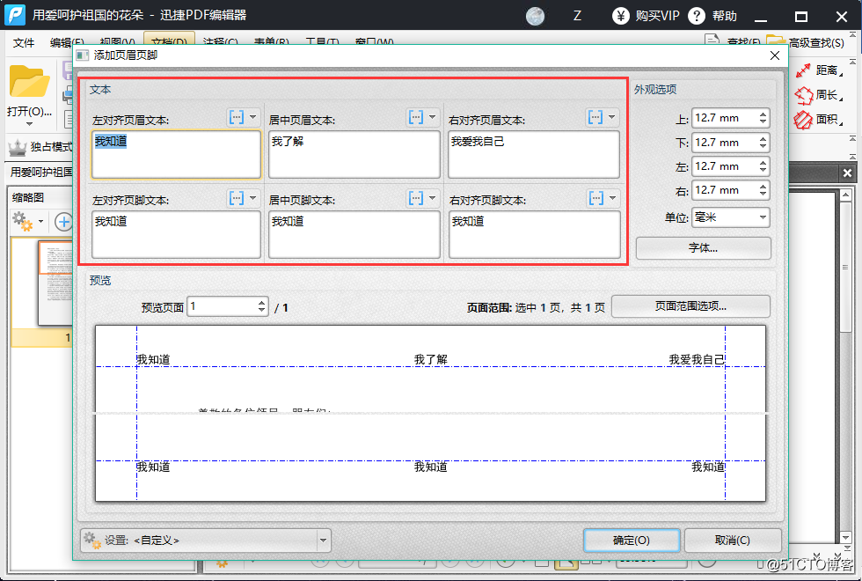Click the 打开(O) folder icon
Screen dimensions: 862x581
[29, 81]
